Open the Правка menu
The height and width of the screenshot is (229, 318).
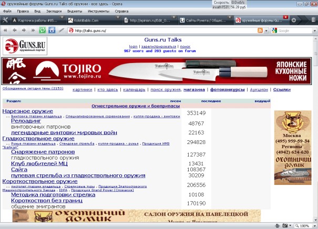(x=23, y=11)
